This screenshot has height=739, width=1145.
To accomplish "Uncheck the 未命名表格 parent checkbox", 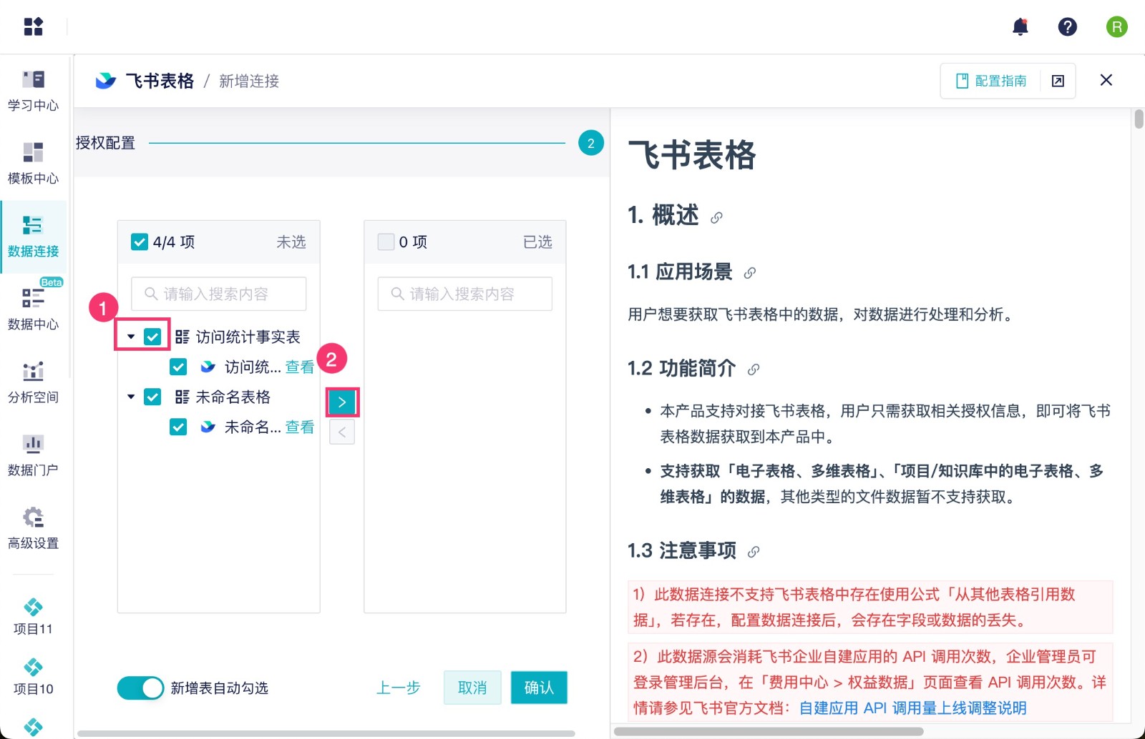I will [152, 397].
